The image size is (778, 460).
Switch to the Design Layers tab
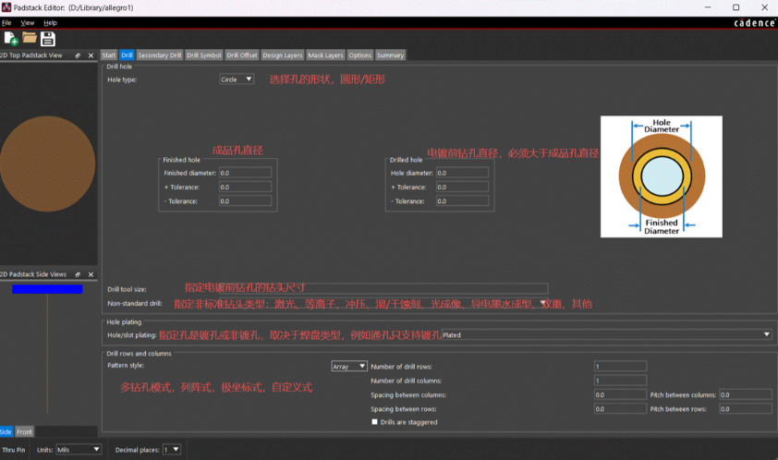tap(283, 55)
